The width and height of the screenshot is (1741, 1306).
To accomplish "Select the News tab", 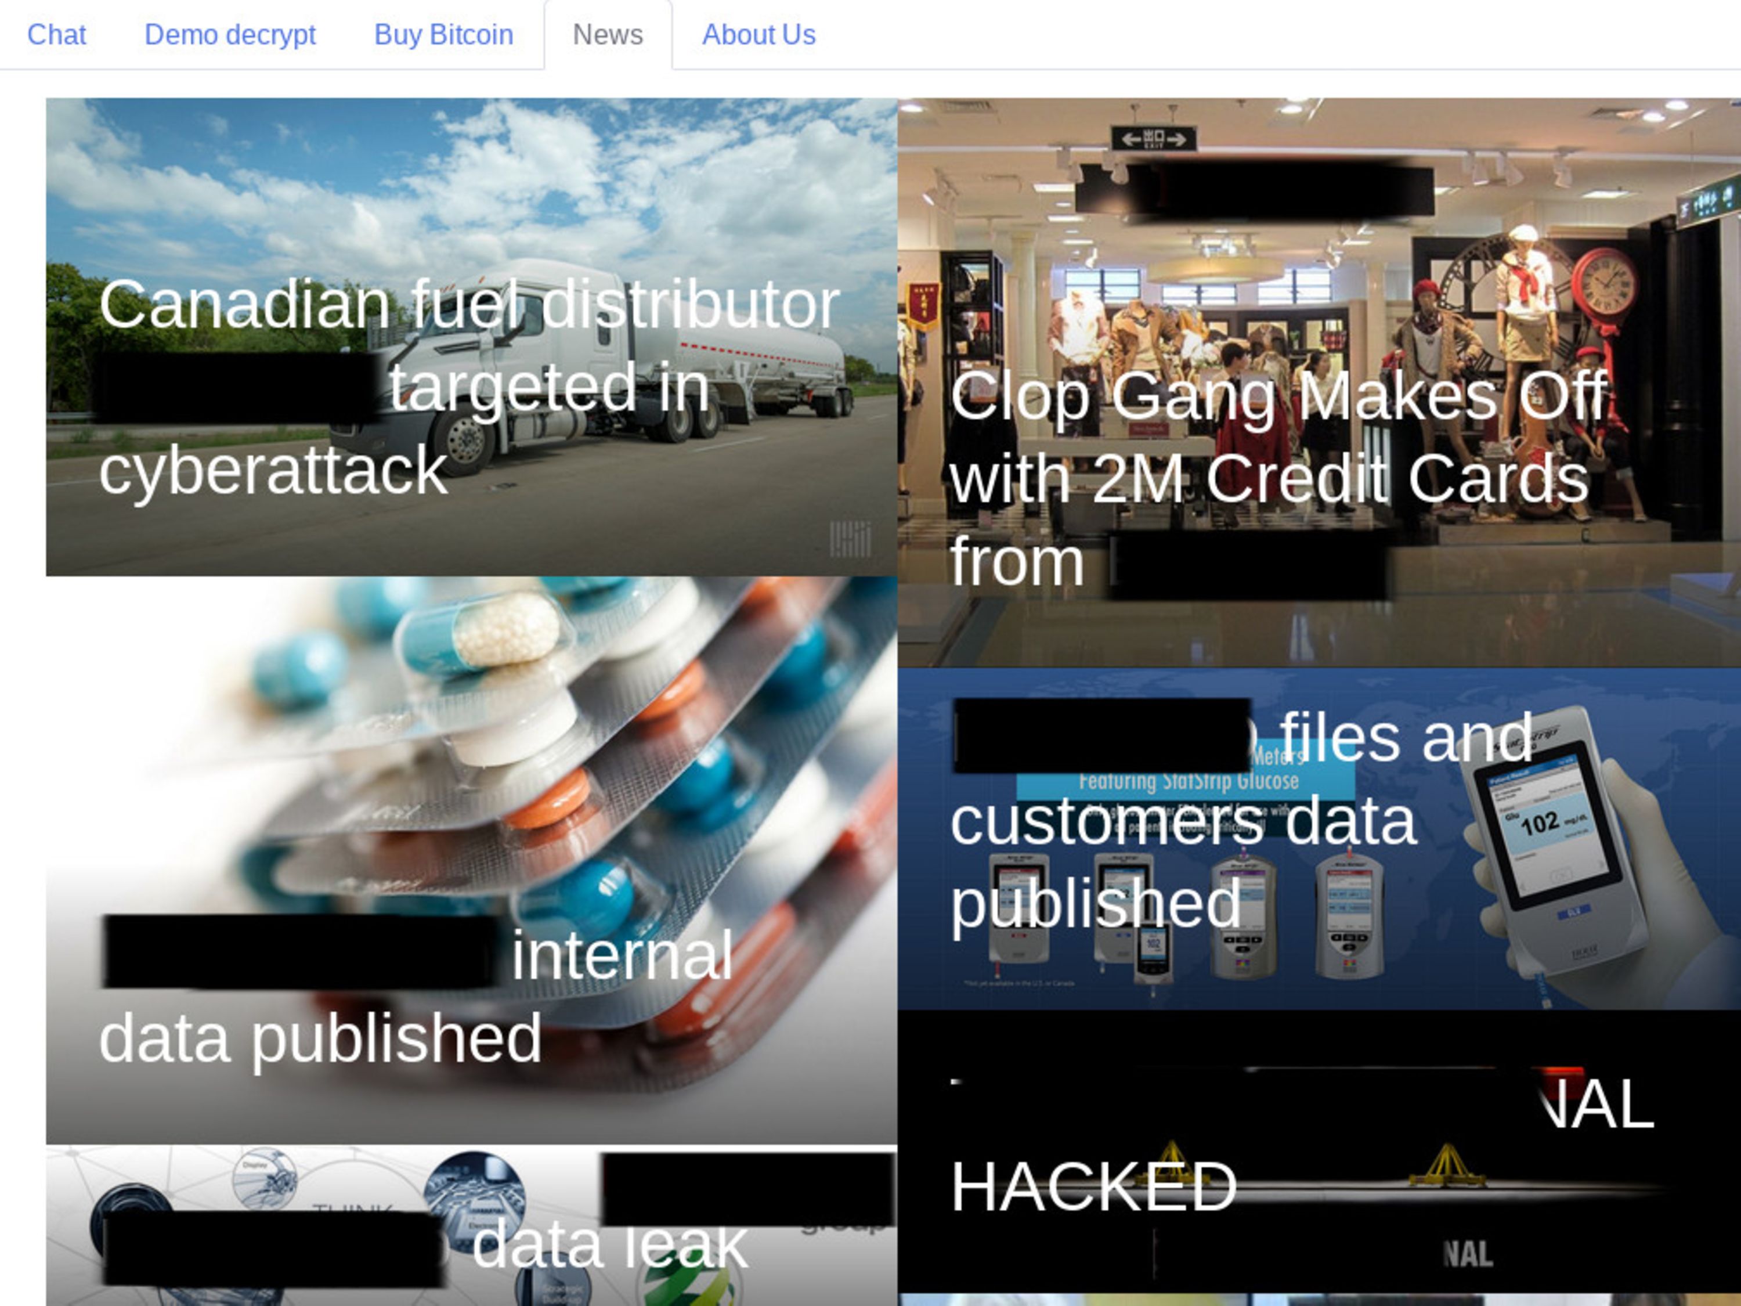I will pyautogui.click(x=608, y=35).
